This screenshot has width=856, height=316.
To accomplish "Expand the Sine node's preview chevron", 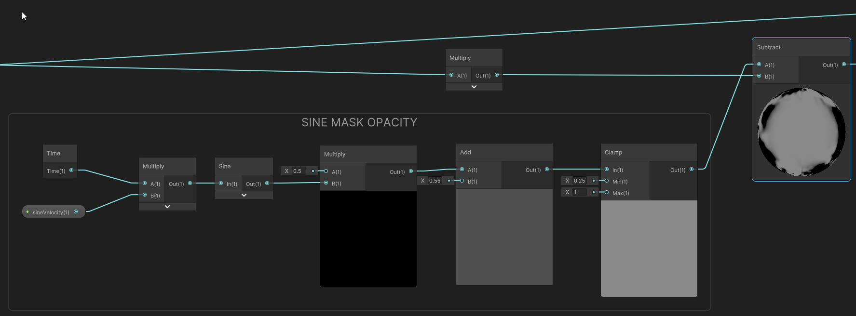I will [244, 195].
